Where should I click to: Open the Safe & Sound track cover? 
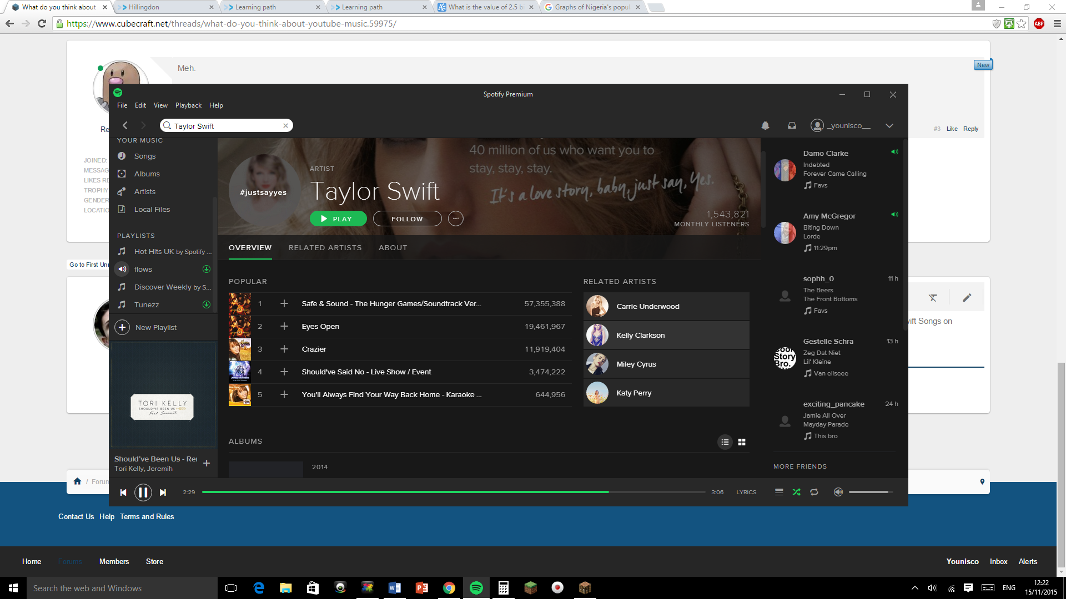pos(240,304)
